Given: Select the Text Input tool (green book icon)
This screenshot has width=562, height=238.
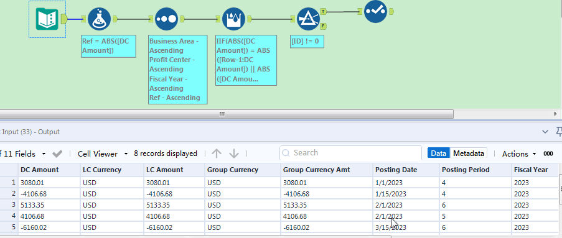Looking at the screenshot, I should (x=47, y=19).
